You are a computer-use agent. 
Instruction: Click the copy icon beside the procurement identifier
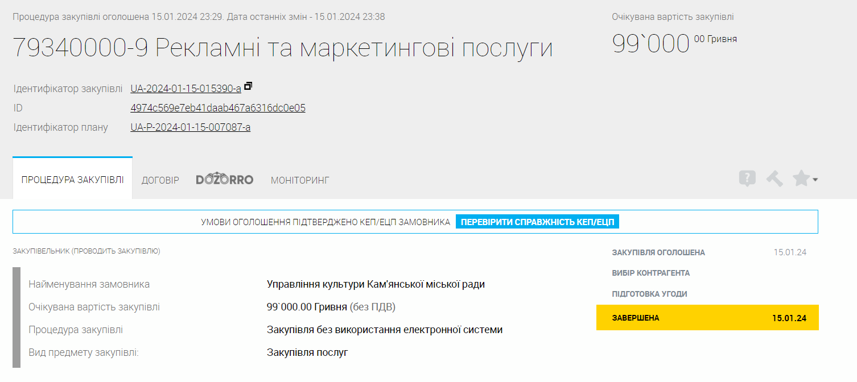[248, 86]
